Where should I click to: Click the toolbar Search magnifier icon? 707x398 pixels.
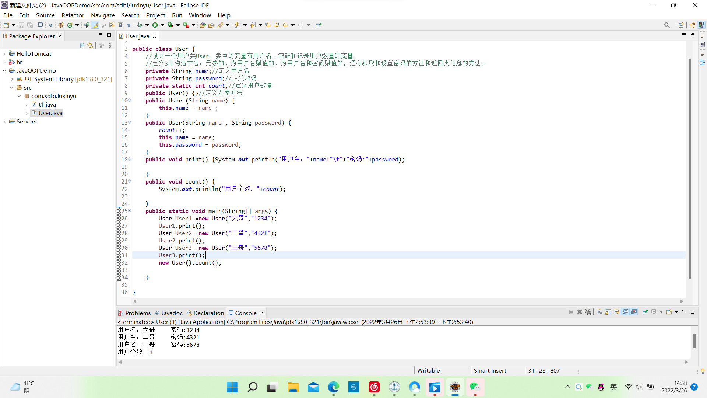pyautogui.click(x=667, y=25)
